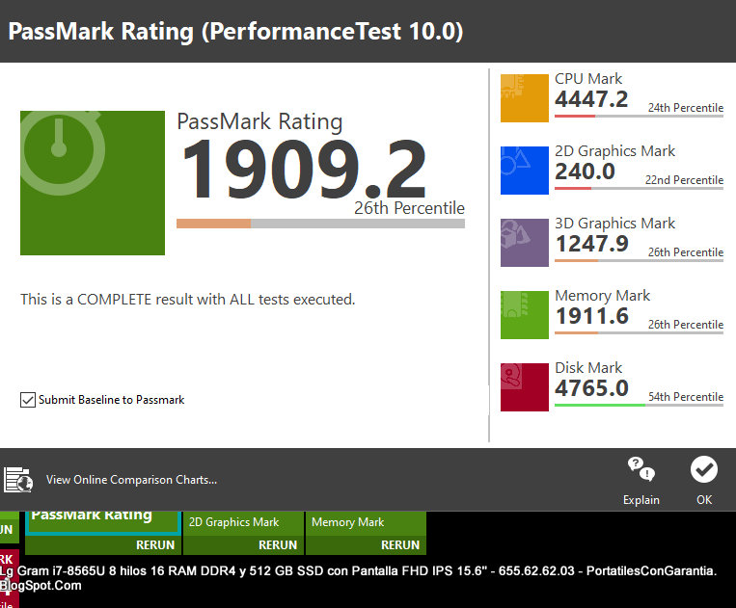
Task: Click Memory Mark score 1911.6
Action: click(x=591, y=316)
